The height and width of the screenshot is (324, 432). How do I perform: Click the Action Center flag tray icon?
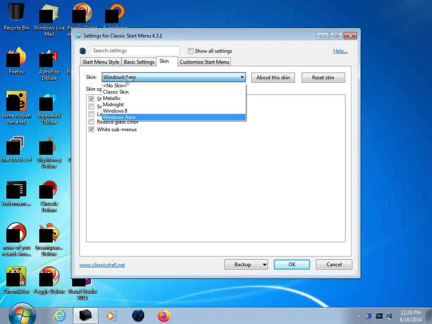(x=369, y=316)
